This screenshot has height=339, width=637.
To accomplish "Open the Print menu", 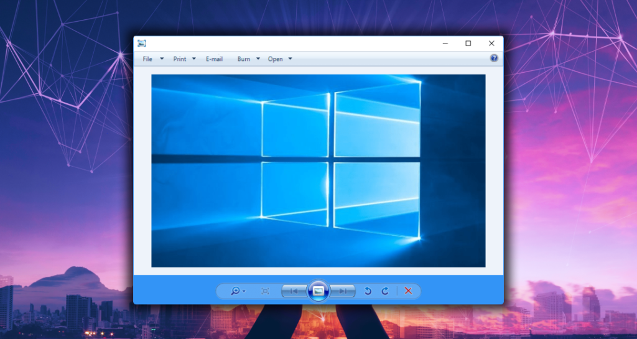I will pyautogui.click(x=180, y=59).
